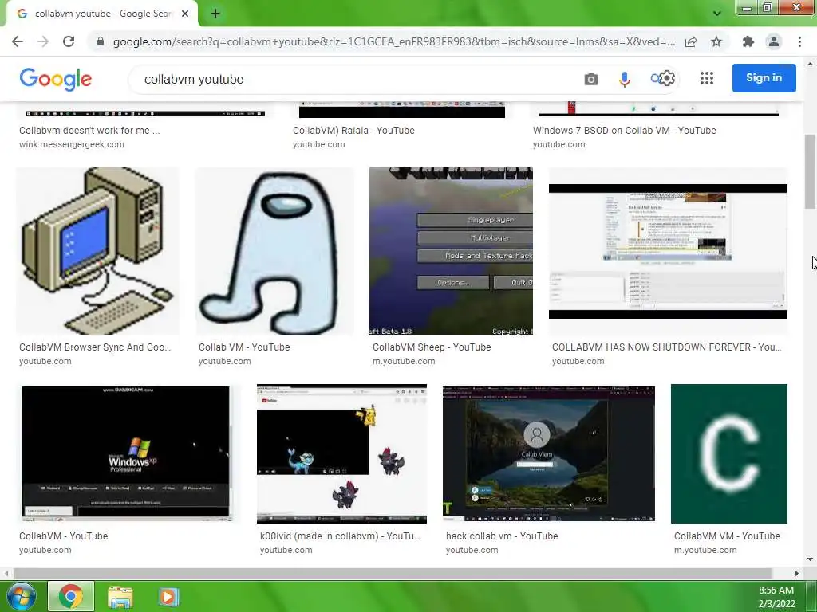Open Windows Explorer from the taskbar
817x612 pixels.
pos(120,596)
